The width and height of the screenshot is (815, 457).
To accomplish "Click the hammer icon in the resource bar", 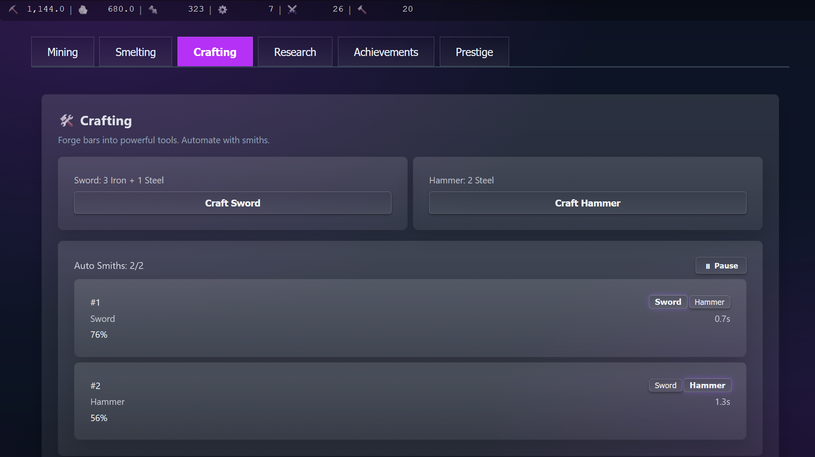I will [362, 9].
